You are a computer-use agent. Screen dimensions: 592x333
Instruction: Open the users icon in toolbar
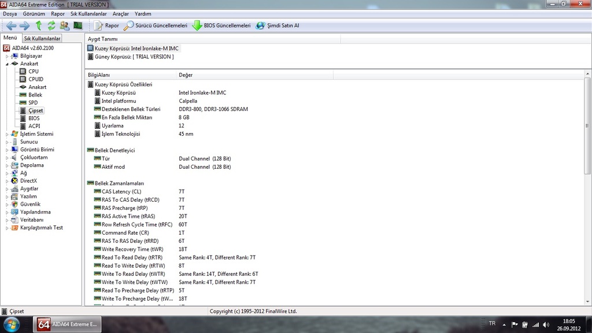point(64,25)
